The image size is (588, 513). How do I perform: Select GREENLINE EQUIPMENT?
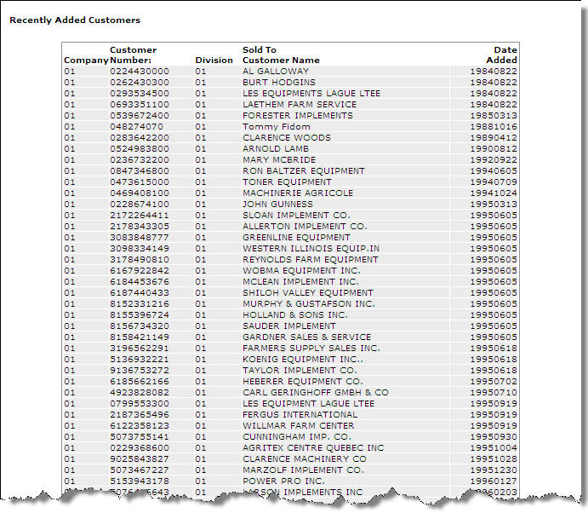[x=296, y=238]
